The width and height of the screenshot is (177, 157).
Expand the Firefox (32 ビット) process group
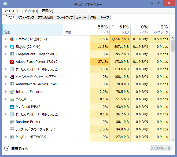[6, 39]
